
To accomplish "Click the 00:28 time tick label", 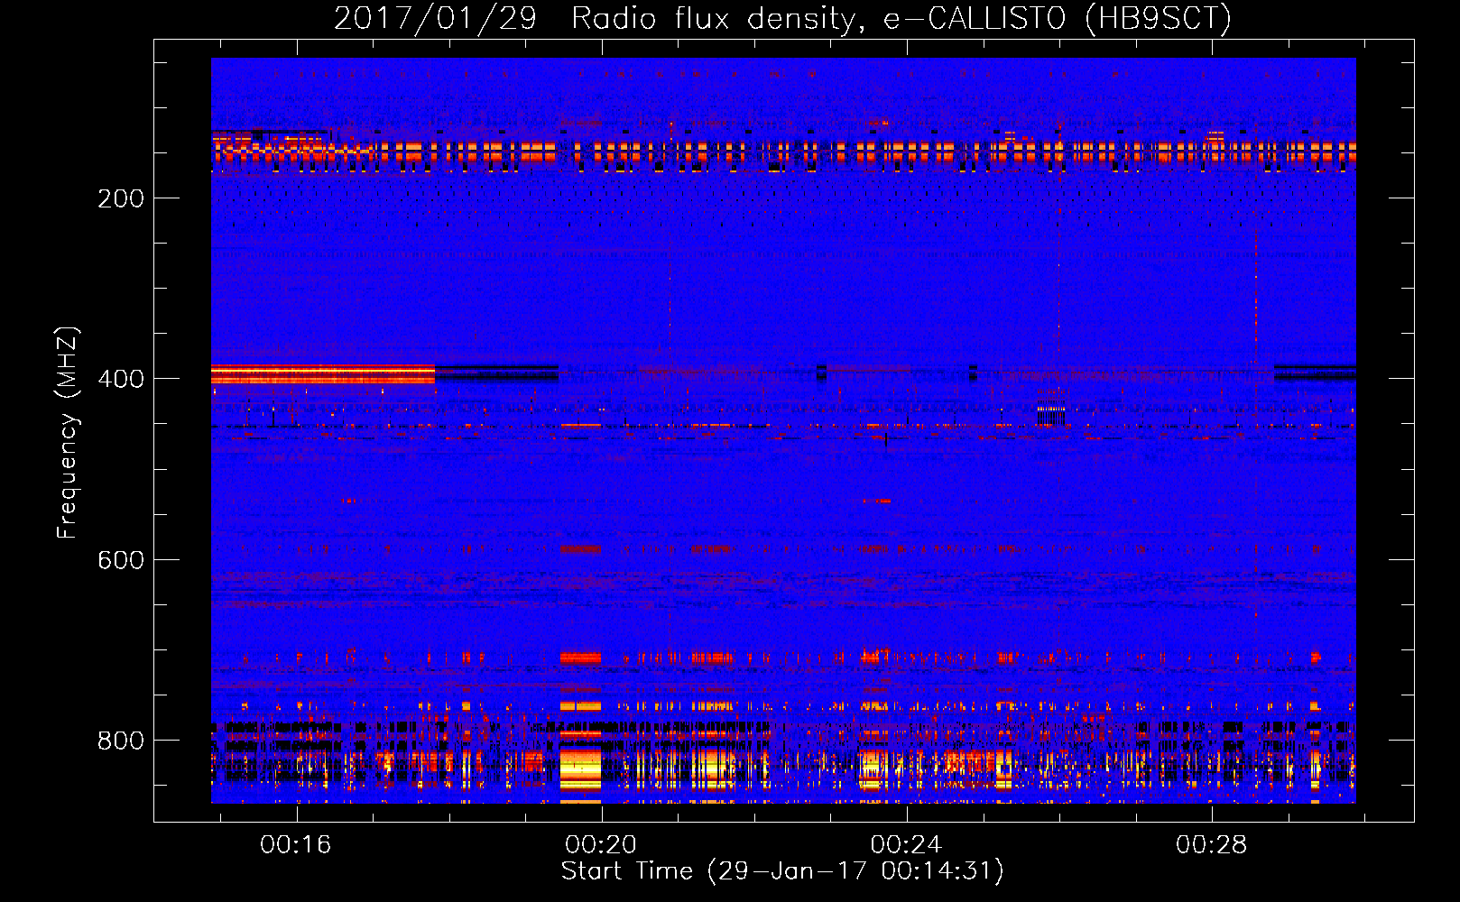I will pyautogui.click(x=1212, y=845).
